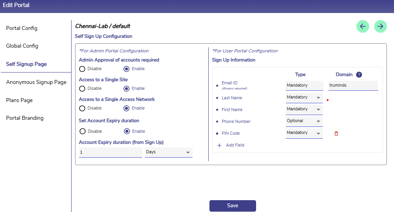Open the Portal Config tab
Image resolution: width=394 pixels, height=212 pixels.
pyautogui.click(x=22, y=28)
